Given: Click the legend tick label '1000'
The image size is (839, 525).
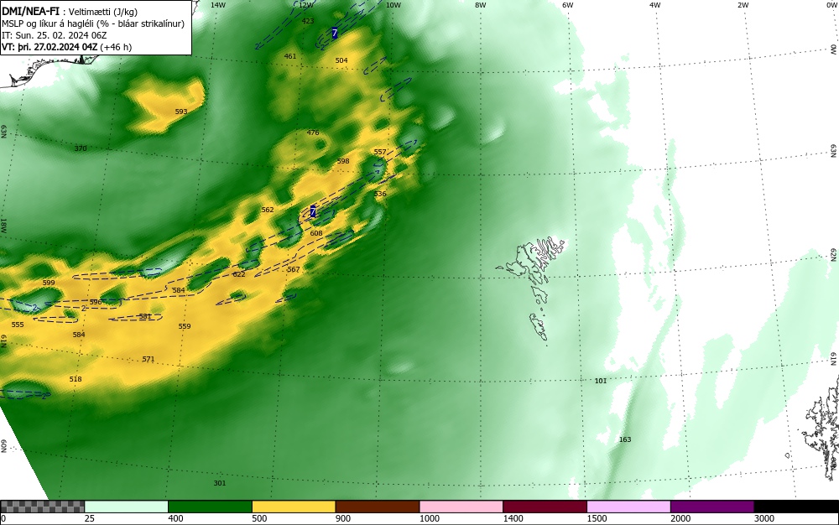Looking at the screenshot, I should (430, 518).
